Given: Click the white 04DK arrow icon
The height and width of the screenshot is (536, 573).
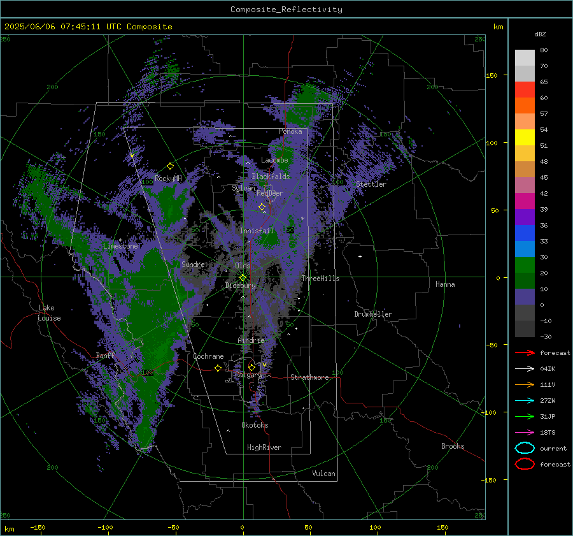Looking at the screenshot, I should pyautogui.click(x=525, y=368).
